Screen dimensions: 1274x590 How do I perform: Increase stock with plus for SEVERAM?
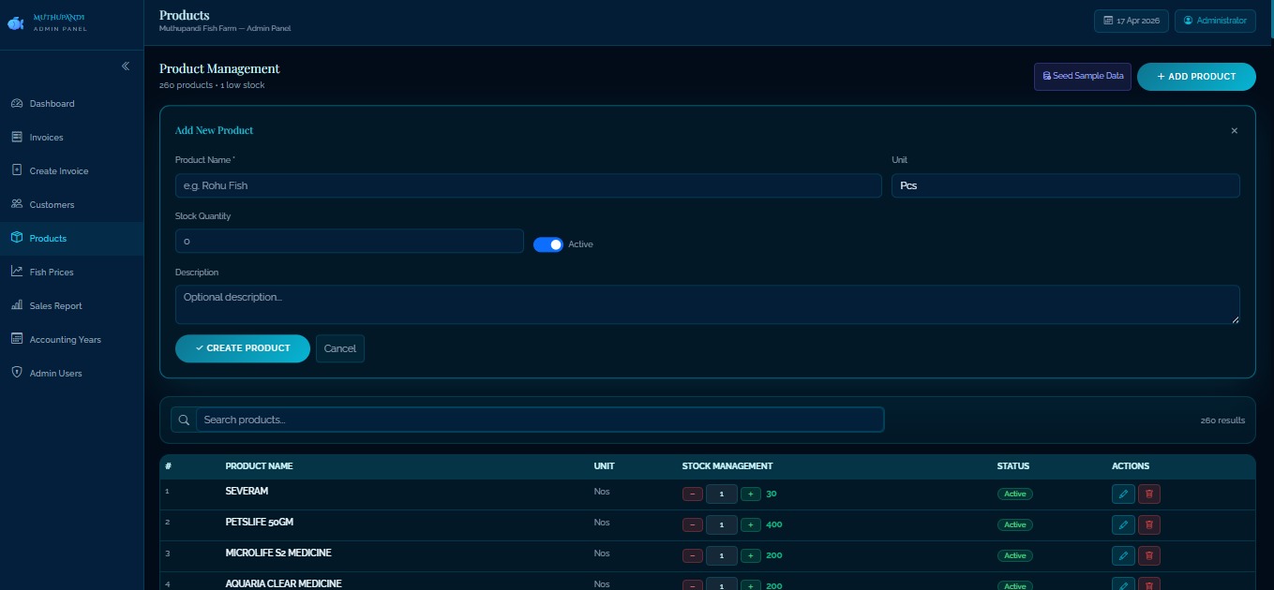coord(751,494)
